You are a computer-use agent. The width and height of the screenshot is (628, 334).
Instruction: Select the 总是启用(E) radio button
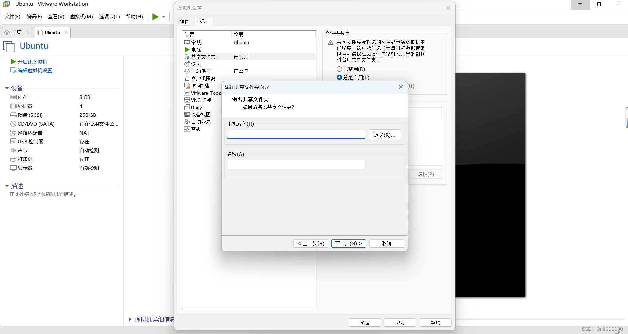pos(339,77)
